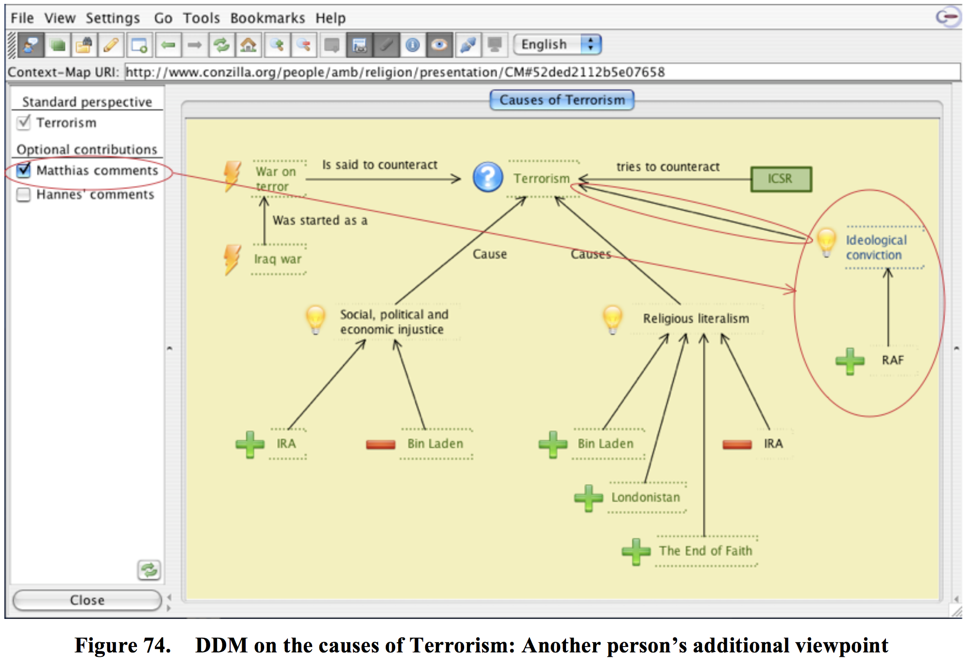Click the green back arrow toolbar icon
The image size is (966, 666).
[168, 46]
